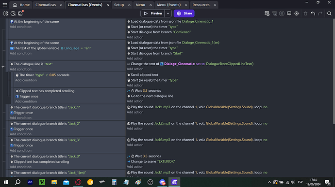Open the hamburger main menu
This screenshot has height=187, width=335.
[5, 5]
